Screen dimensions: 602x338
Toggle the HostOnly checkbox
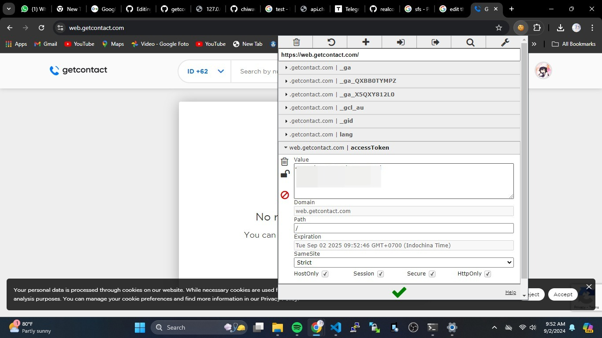(325, 274)
